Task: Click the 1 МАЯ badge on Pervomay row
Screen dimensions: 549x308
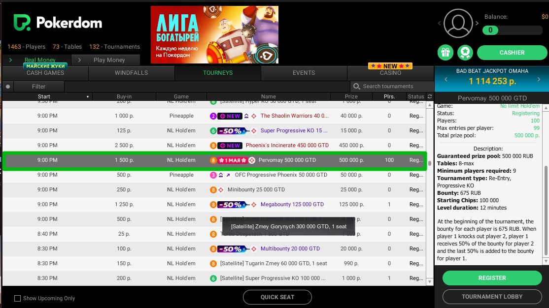Action: click(x=233, y=160)
